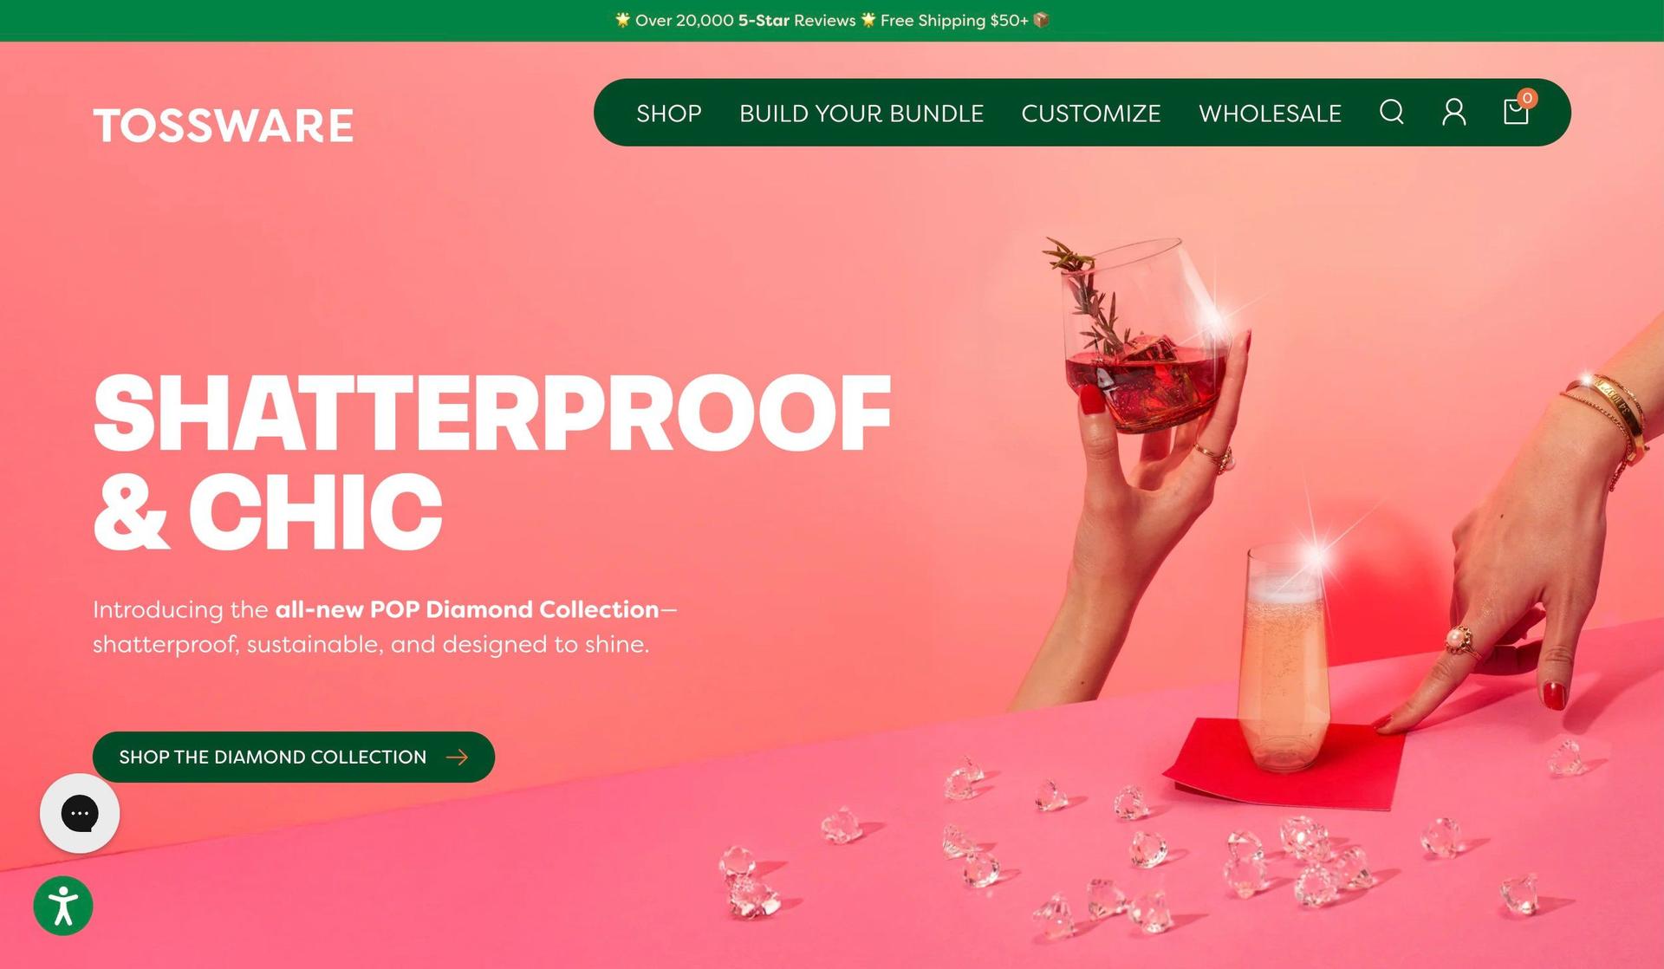Open the shopping bag cart icon
This screenshot has height=969, width=1664.
coord(1517,110)
